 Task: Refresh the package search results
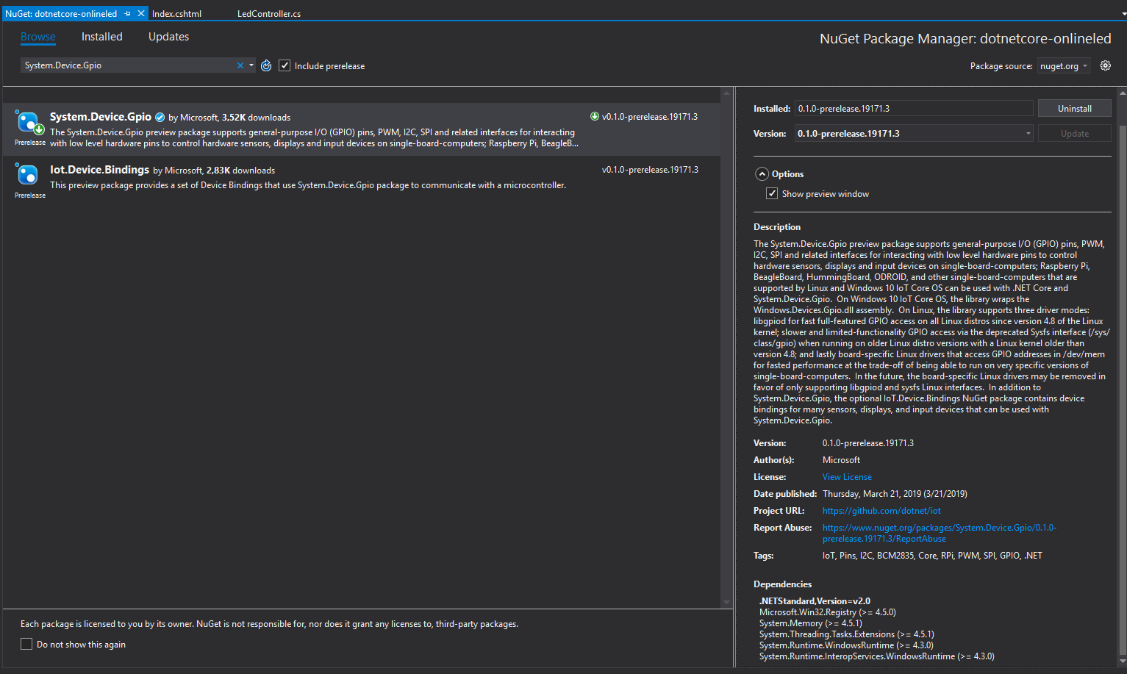pyautogui.click(x=266, y=65)
